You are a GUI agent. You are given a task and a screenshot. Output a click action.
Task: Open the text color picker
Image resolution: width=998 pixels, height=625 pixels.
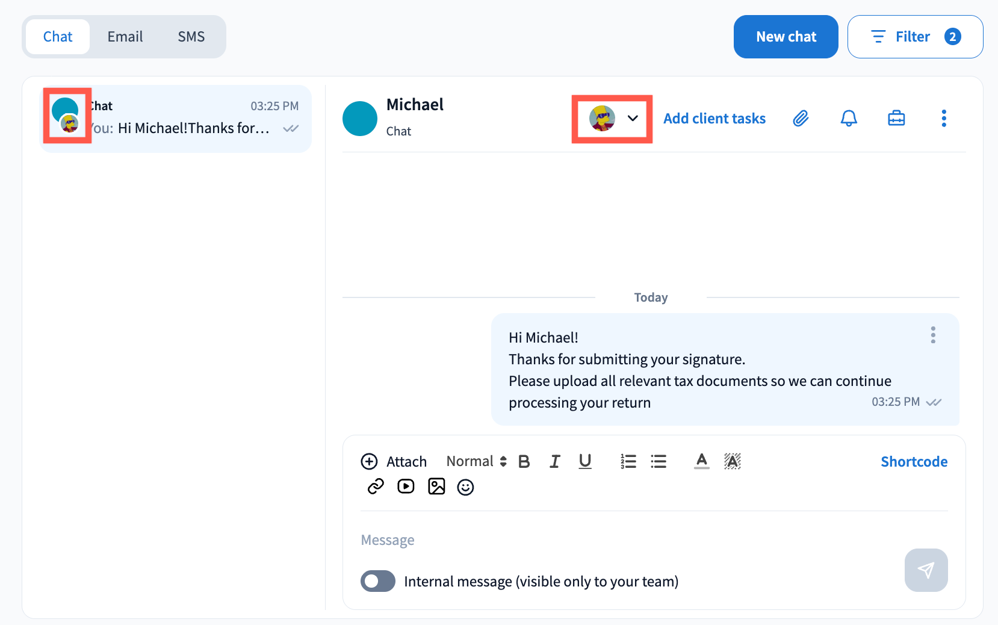(701, 462)
